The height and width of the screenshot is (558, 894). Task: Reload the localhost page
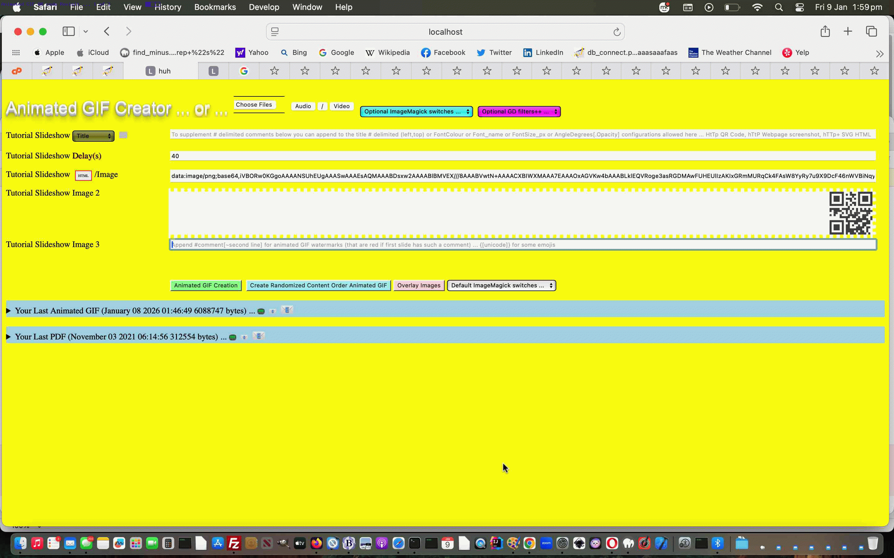pos(616,32)
